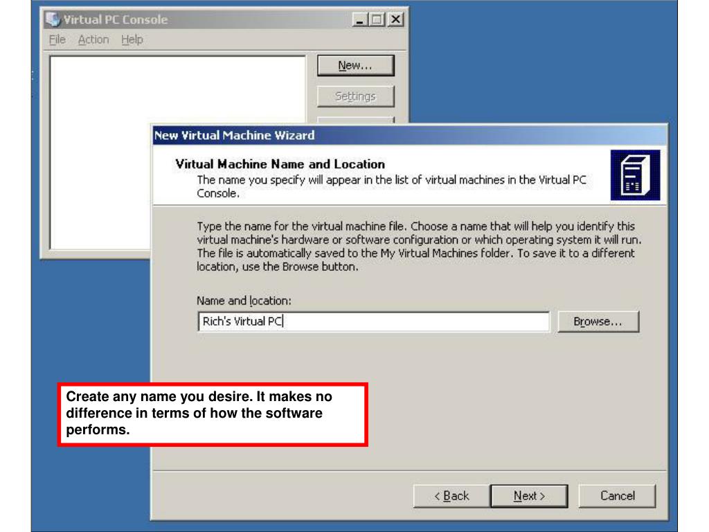Click Browse... to choose a location
This screenshot has height=532, width=709.
pyautogui.click(x=598, y=321)
